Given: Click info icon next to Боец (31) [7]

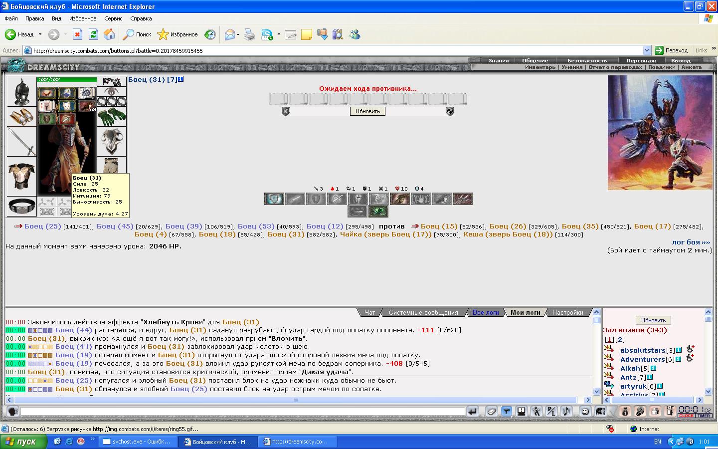Looking at the screenshot, I should 181,79.
